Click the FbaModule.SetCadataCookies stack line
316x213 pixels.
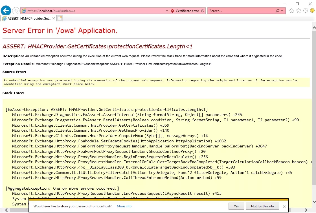[119, 141]
